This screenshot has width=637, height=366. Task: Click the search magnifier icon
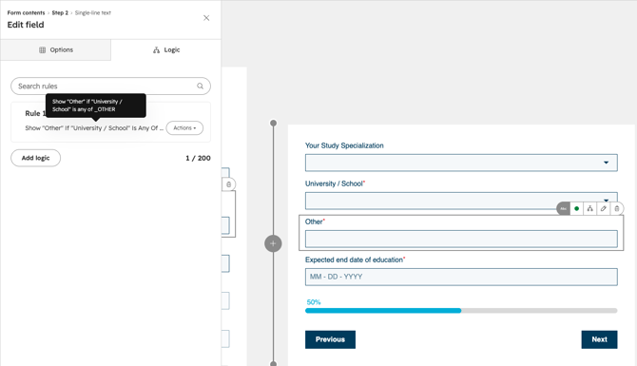(200, 87)
